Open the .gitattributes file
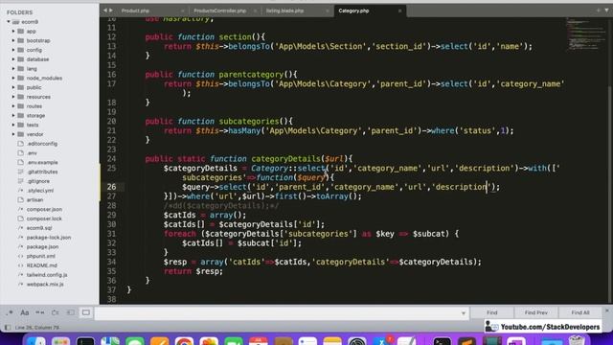 (42, 172)
